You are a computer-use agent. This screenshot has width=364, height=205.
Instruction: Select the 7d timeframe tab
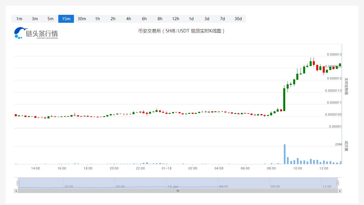pos(222,19)
